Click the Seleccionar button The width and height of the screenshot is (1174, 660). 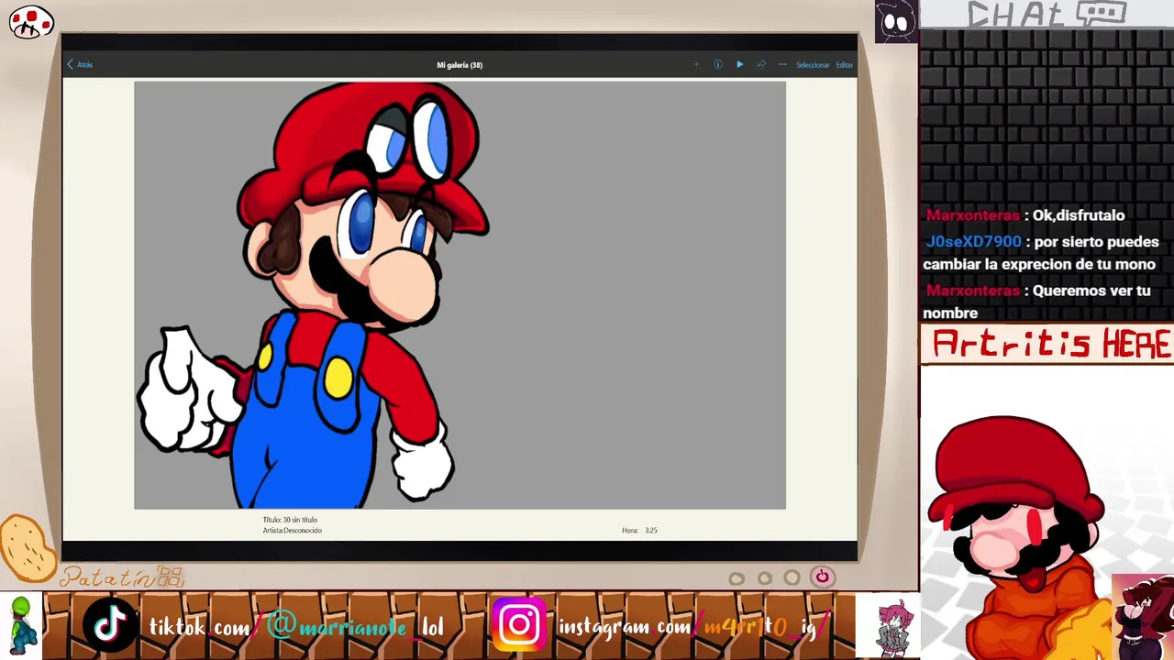pyautogui.click(x=813, y=65)
